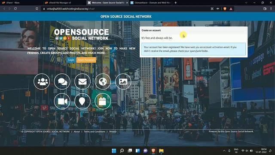Click the photo gallery circle icon
The image size is (275, 155).
point(123,81)
